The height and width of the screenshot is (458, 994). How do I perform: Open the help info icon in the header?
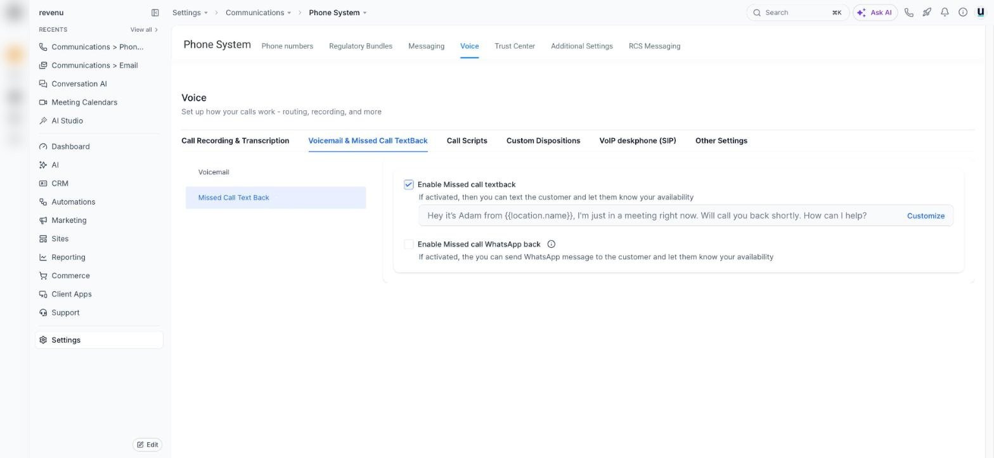point(963,13)
